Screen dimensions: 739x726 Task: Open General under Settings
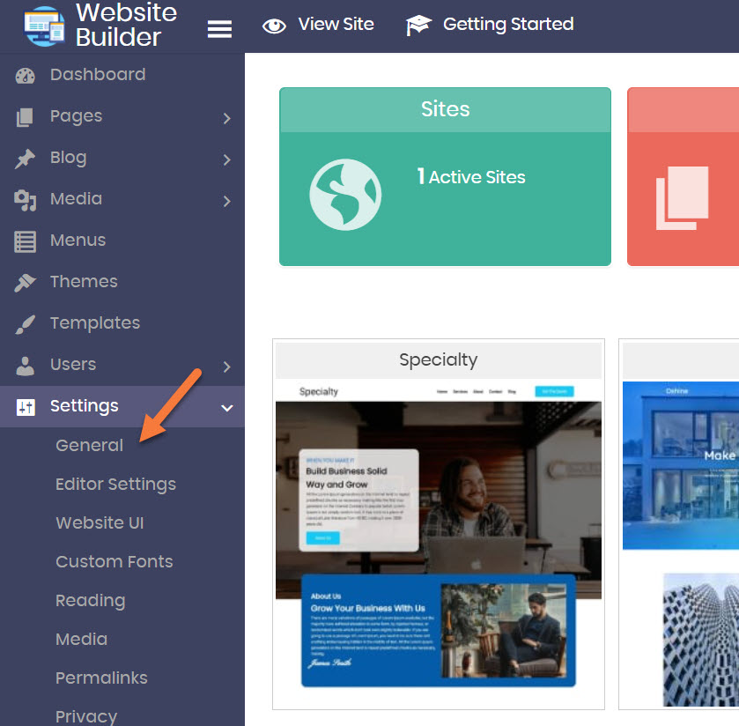[89, 446]
